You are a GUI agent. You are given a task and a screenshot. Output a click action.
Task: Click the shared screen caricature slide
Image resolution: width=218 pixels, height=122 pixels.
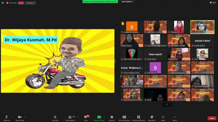58,61
